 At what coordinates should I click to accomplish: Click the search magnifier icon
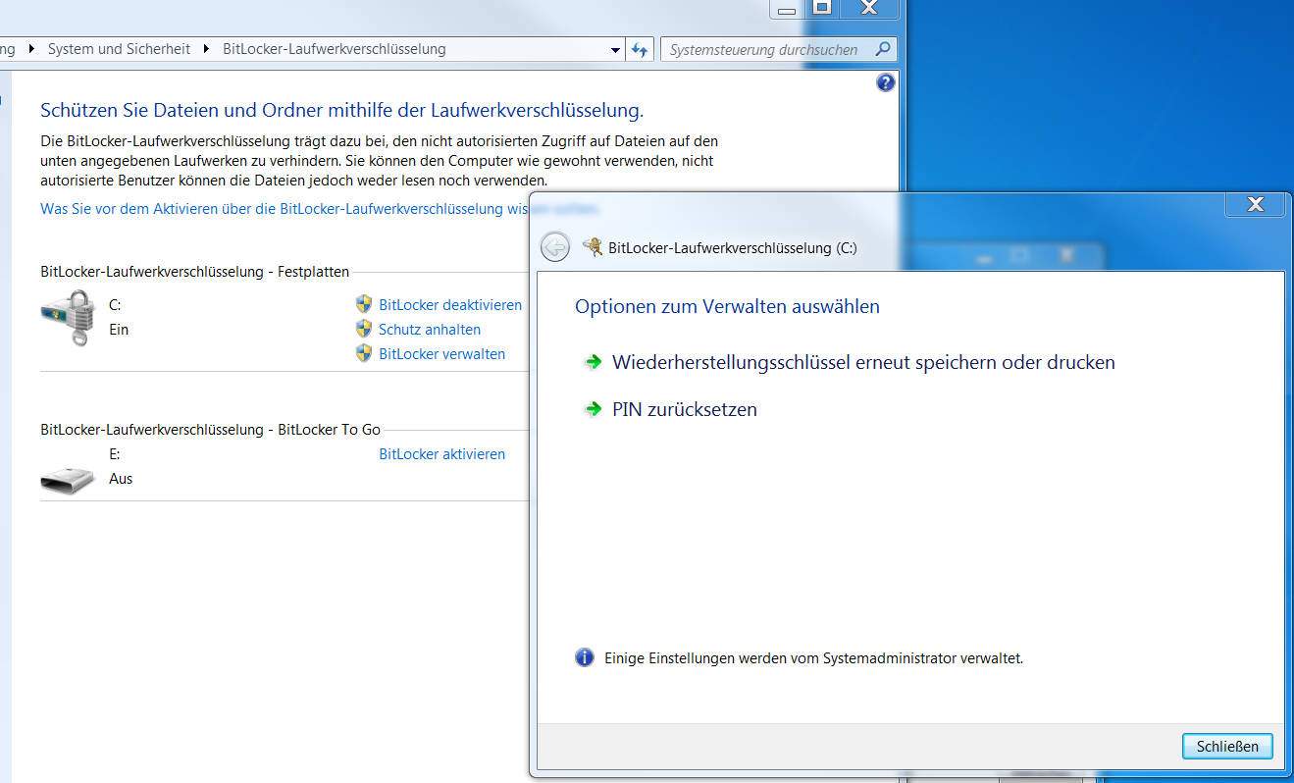coord(883,48)
